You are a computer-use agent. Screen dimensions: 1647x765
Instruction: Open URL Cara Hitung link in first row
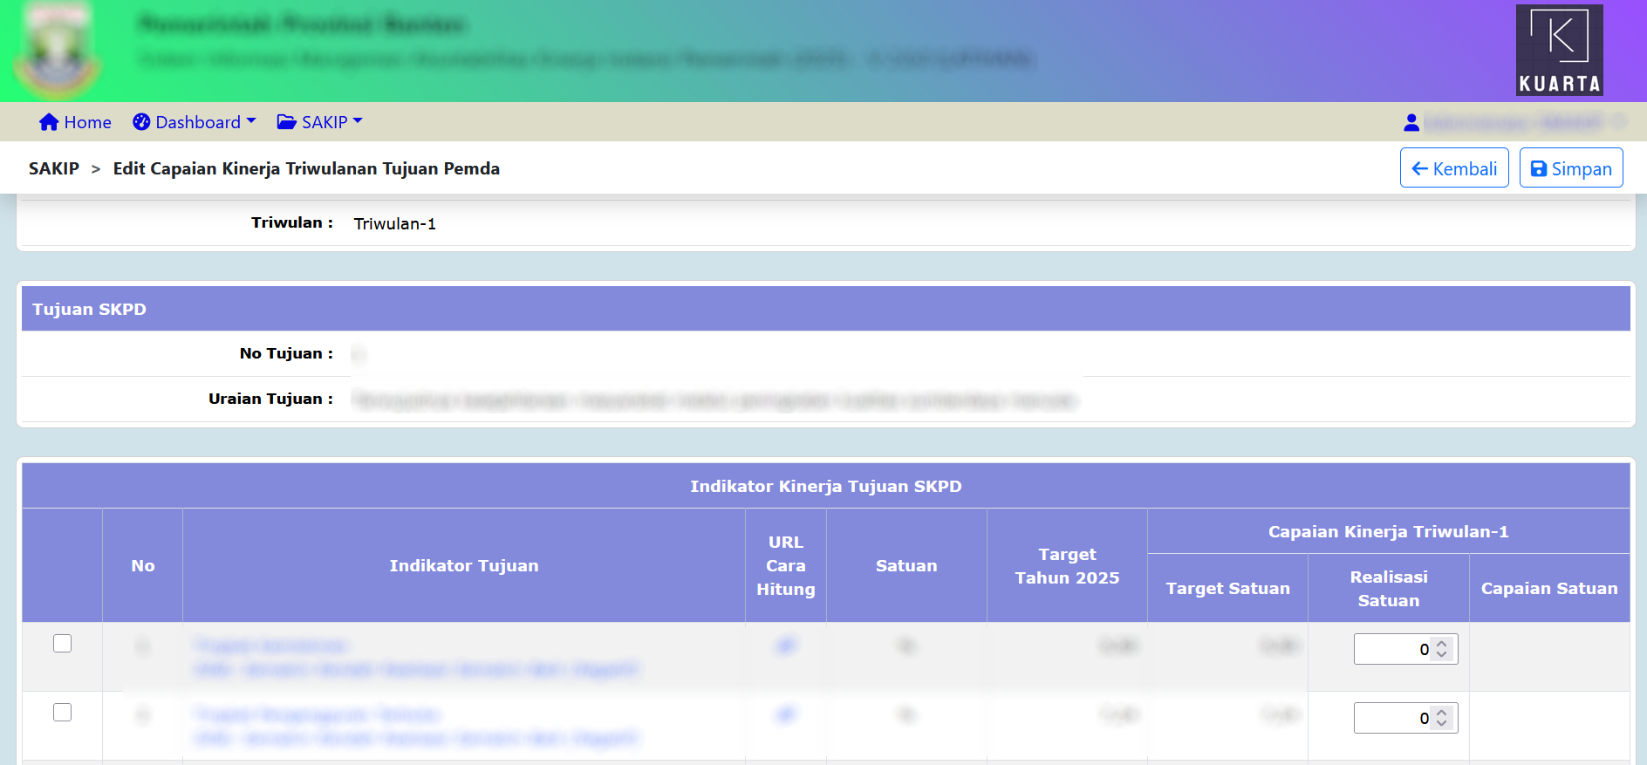pyautogui.click(x=786, y=646)
